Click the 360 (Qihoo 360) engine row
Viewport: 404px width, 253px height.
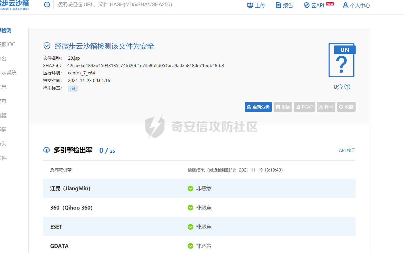tap(199, 208)
